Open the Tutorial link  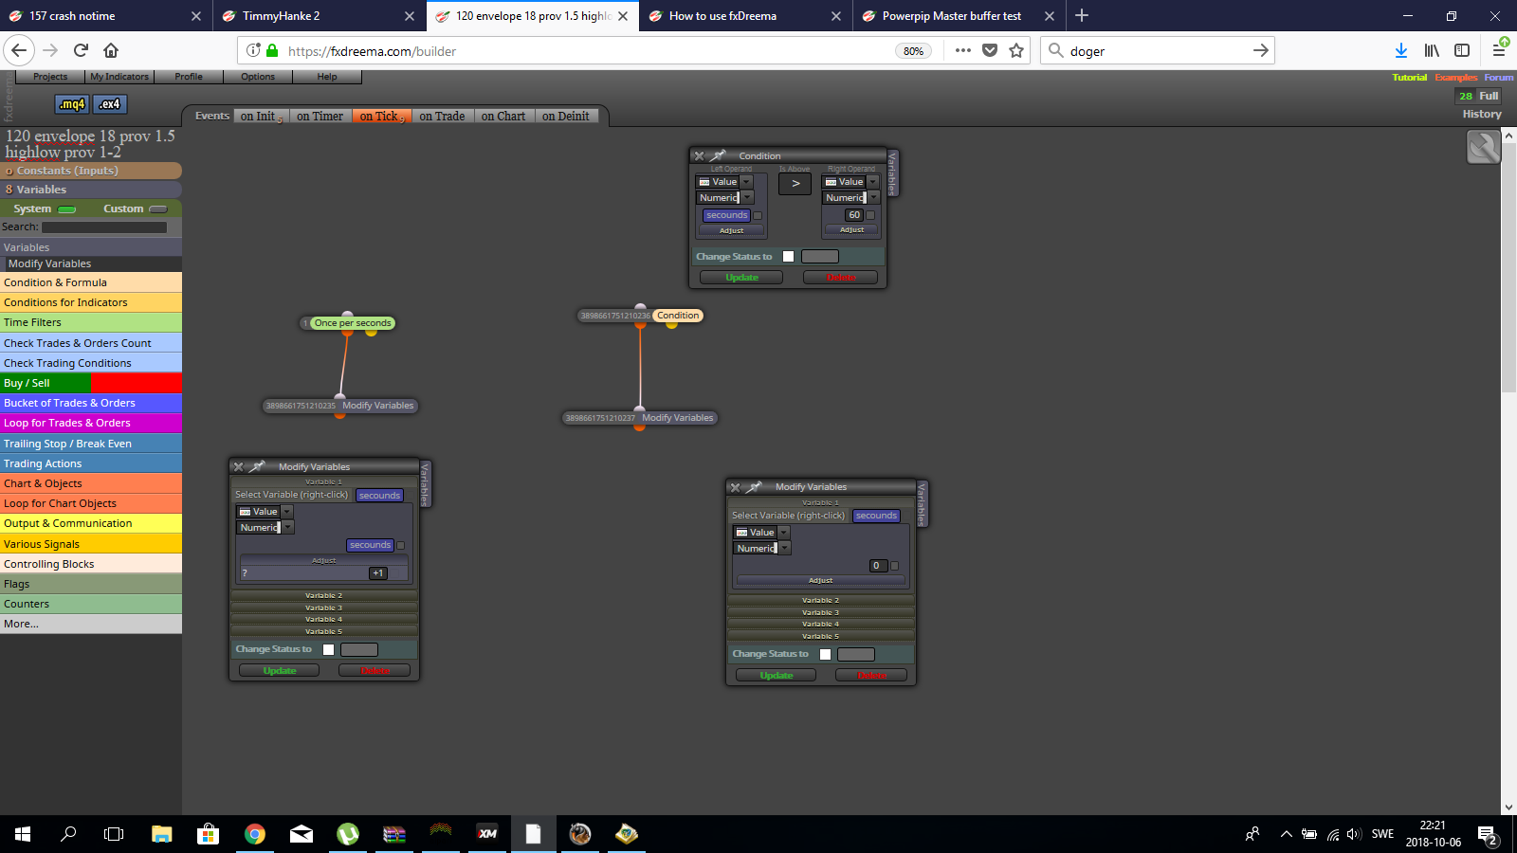tap(1409, 77)
